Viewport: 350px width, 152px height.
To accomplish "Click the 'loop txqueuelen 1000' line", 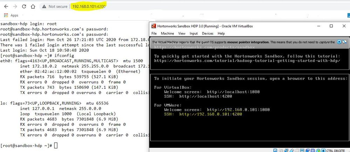I will 68,114.
